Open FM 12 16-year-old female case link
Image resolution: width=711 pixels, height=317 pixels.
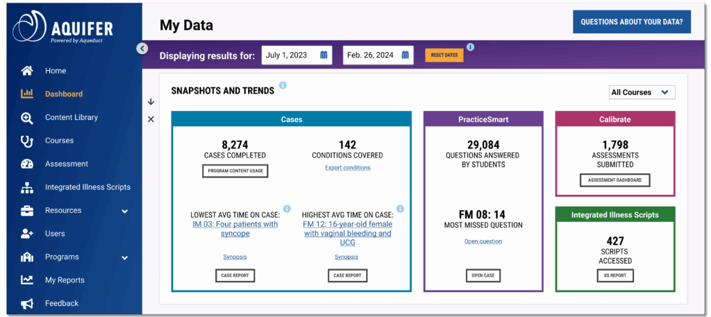pos(347,233)
